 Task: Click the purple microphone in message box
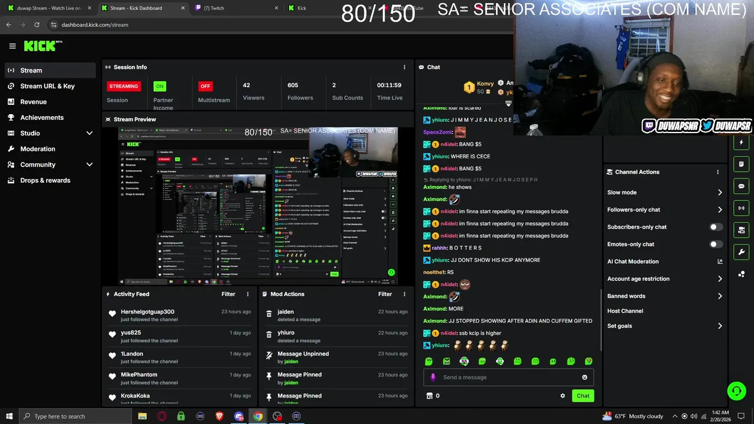coord(433,377)
